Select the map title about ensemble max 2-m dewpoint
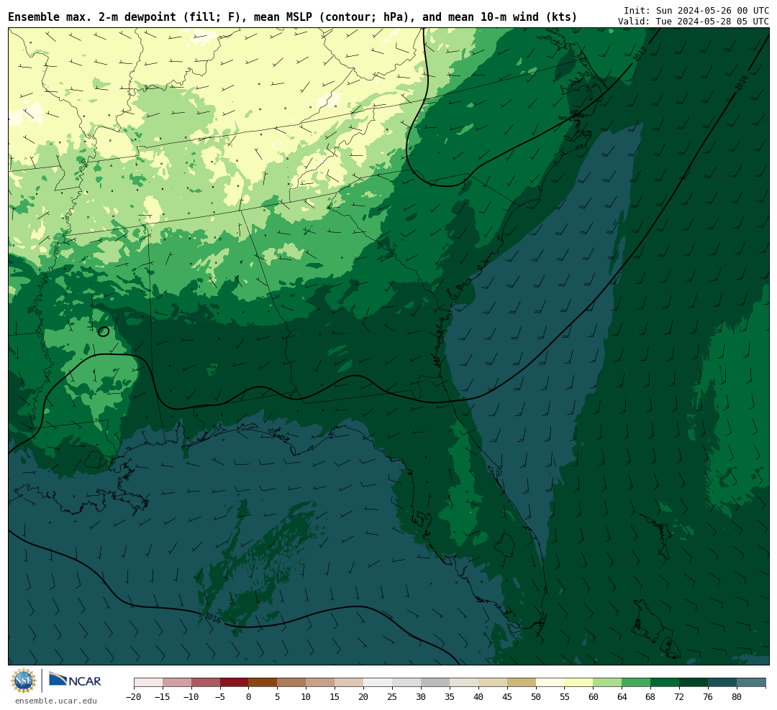The width and height of the screenshot is (777, 710). 292,17
